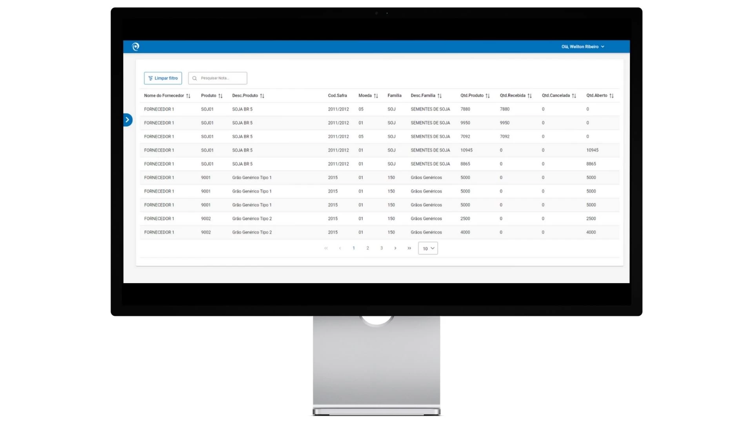Viewport: 753px width, 423px height.
Task: Sort by Qtd.Aberto column arrows
Action: pyautogui.click(x=611, y=96)
